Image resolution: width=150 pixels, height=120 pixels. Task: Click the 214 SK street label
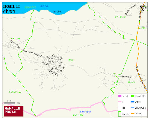pyautogui.click(x=55, y=56)
